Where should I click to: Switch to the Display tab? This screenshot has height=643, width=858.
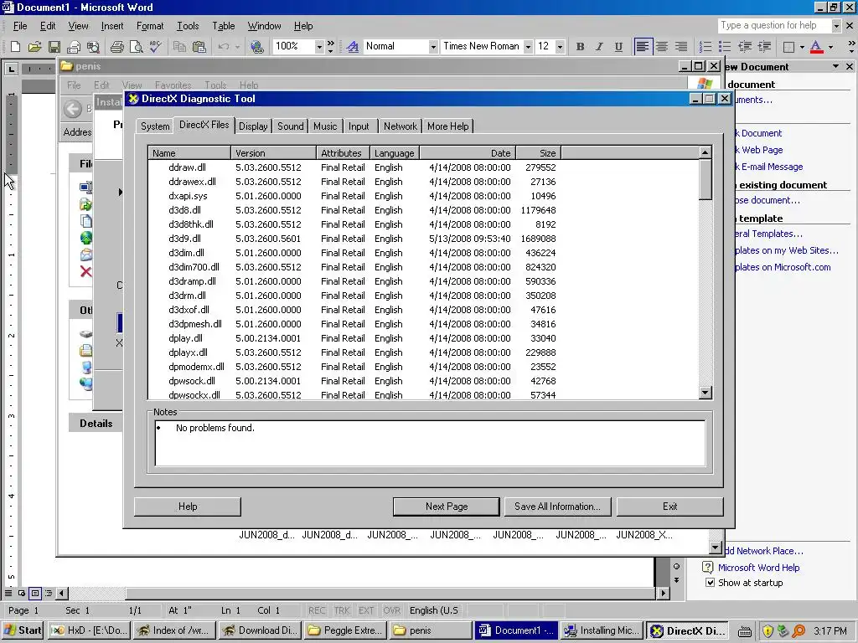pos(253,126)
